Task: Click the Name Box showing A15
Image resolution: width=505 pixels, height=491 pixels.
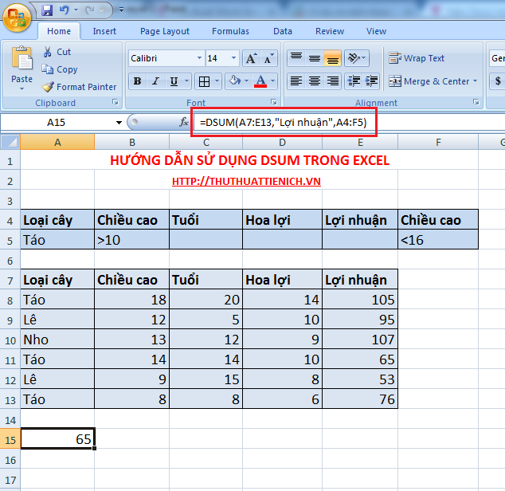Action: [x=57, y=122]
